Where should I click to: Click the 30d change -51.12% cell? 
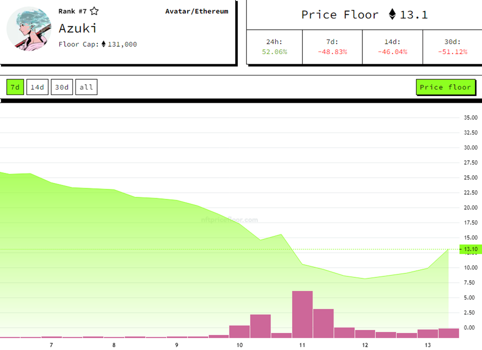tap(453, 47)
